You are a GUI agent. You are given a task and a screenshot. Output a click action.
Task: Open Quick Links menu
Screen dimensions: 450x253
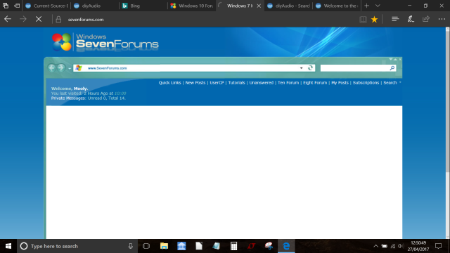tap(170, 83)
